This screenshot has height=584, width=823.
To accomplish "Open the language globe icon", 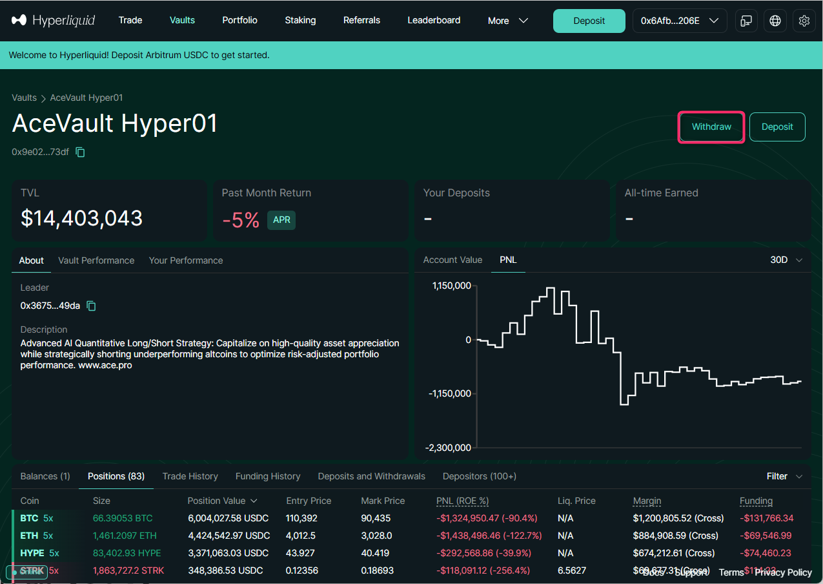I will tap(775, 21).
